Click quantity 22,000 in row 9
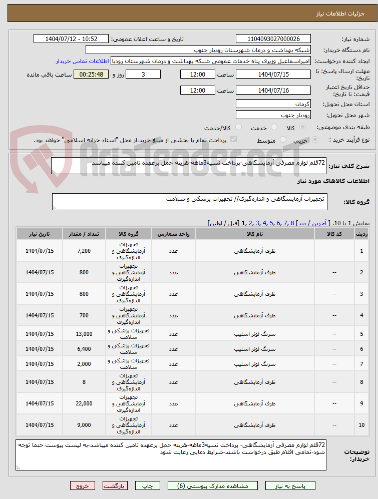 [84, 403]
